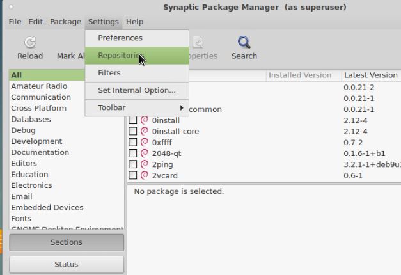Toggle the checkbox for 0install package

click(x=132, y=120)
